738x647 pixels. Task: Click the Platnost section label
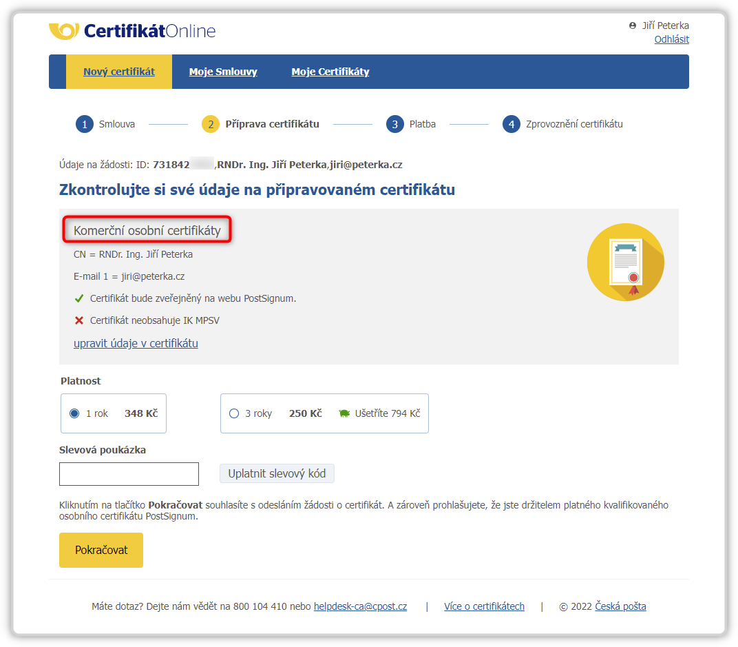coord(81,381)
